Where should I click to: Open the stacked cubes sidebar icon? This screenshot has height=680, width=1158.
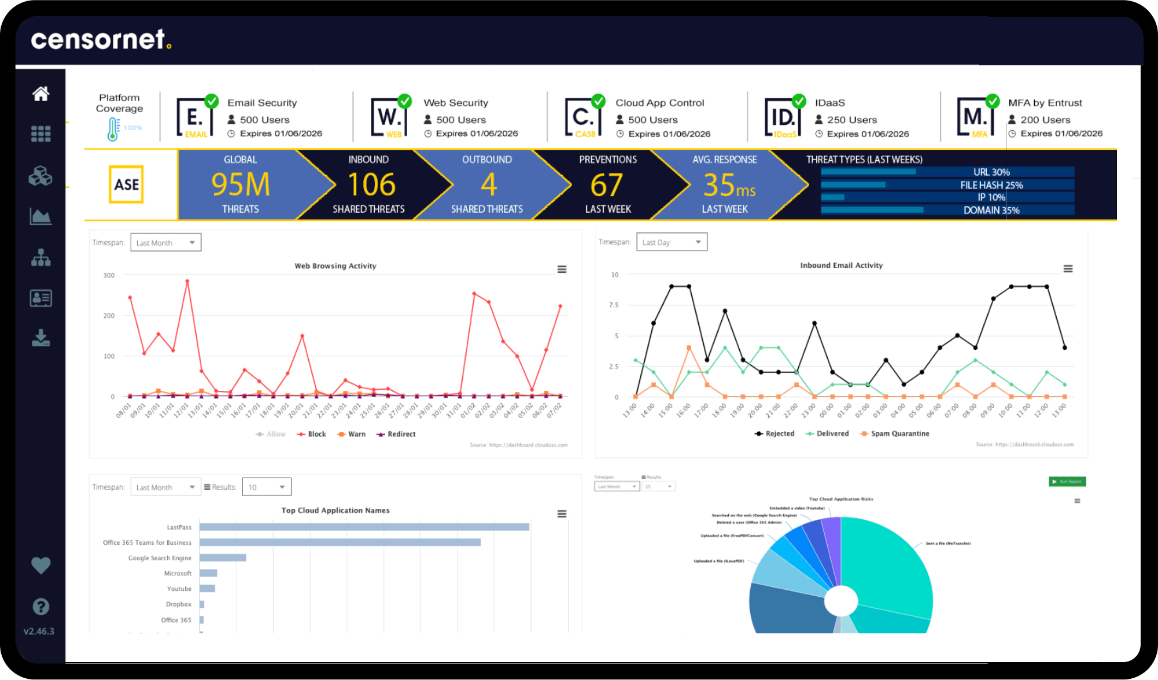click(40, 176)
